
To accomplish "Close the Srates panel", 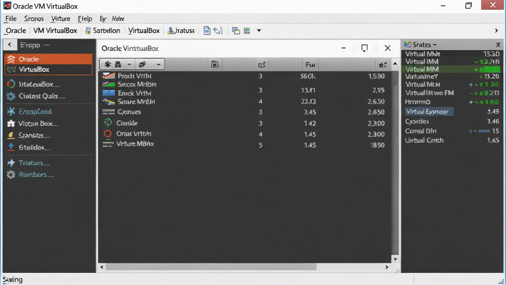I will (498, 45).
